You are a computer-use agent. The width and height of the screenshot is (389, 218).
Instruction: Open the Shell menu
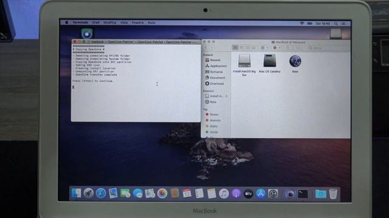(96, 22)
